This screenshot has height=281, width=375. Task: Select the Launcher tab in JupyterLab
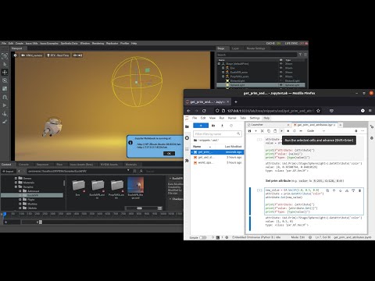[268, 125]
